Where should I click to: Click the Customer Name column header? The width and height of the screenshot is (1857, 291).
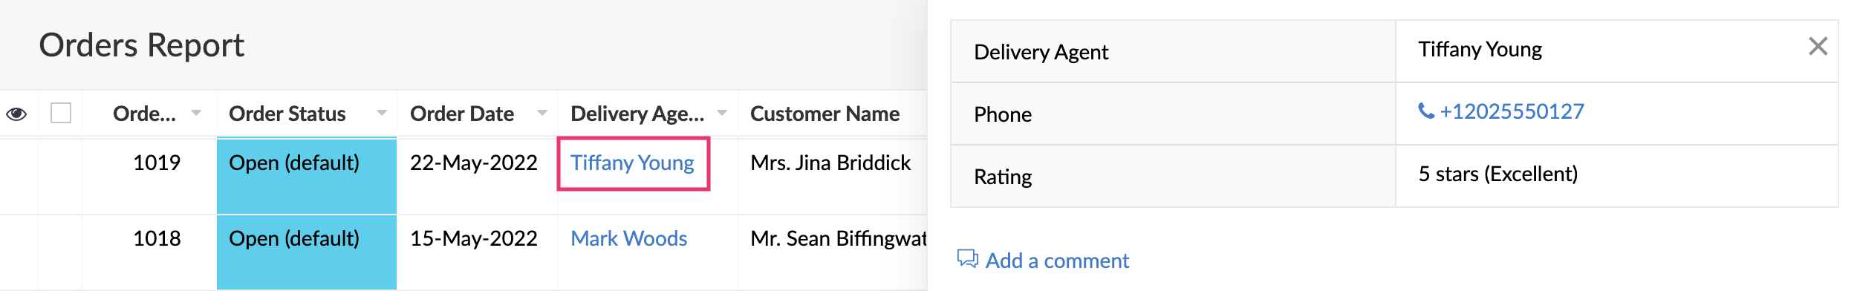click(825, 114)
